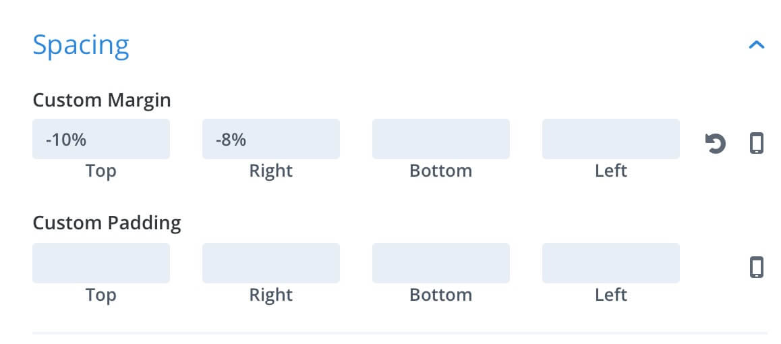Click the Left label under Custom Padding

tap(610, 295)
